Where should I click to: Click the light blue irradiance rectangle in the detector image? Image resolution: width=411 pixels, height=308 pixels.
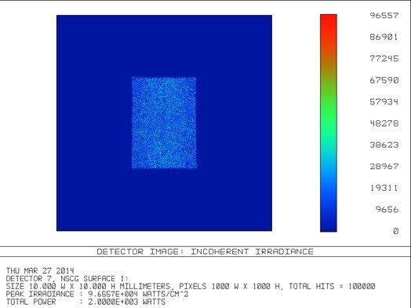click(x=164, y=123)
